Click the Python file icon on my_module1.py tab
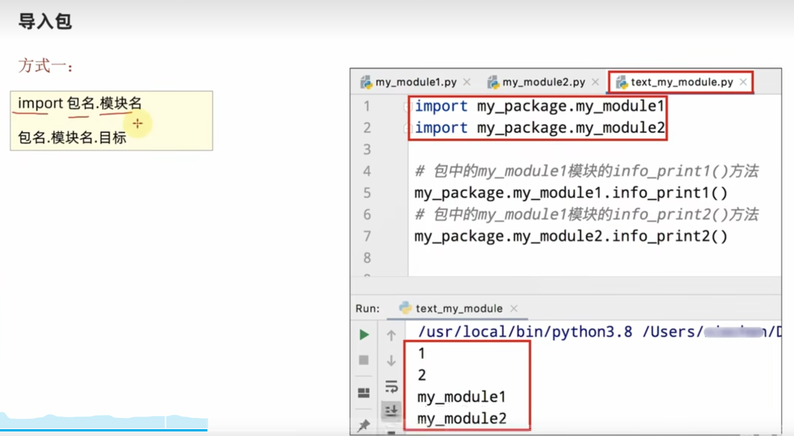This screenshot has width=794, height=436. (x=366, y=82)
